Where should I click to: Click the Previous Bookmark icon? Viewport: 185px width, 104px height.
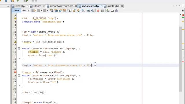74,11
